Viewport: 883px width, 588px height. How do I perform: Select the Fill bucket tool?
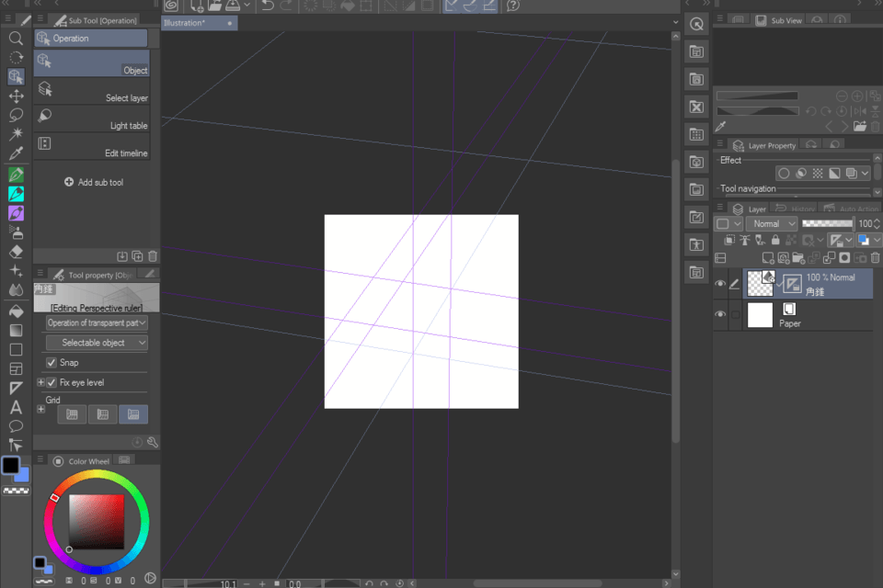pyautogui.click(x=16, y=311)
